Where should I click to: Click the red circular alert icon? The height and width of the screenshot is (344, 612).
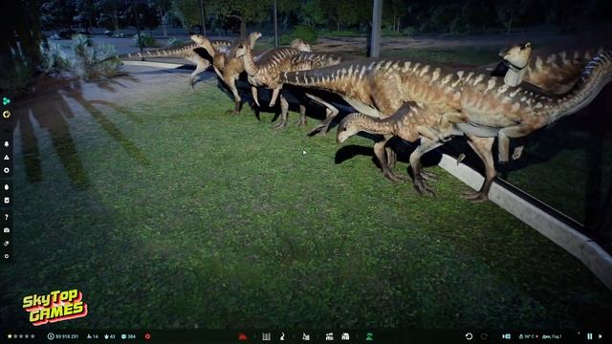coord(147,336)
